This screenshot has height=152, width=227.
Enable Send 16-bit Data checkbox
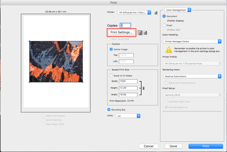(109, 39)
